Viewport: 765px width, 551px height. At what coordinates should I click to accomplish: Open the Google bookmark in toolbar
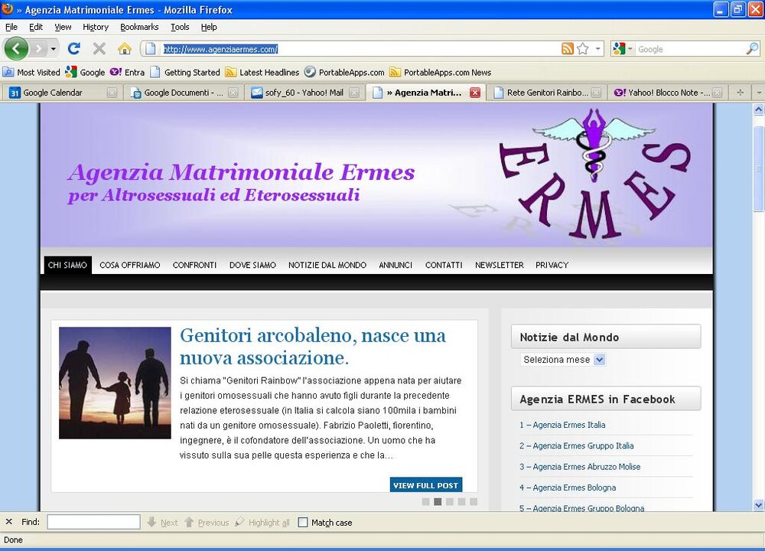tap(86, 72)
